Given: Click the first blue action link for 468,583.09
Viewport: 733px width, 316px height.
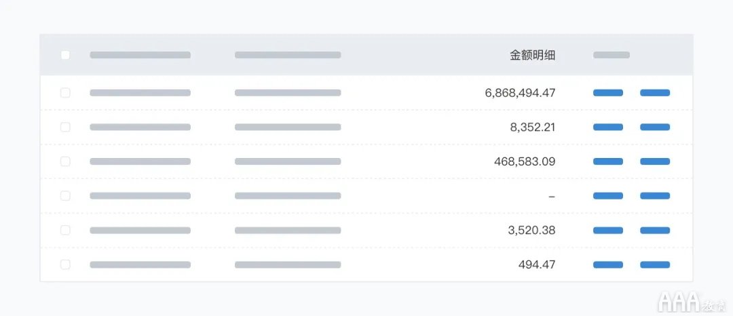Looking at the screenshot, I should (x=607, y=161).
